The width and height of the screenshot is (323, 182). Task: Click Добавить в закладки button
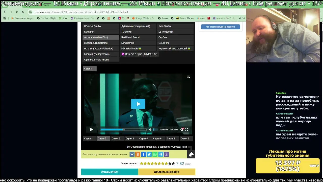[x=167, y=172]
